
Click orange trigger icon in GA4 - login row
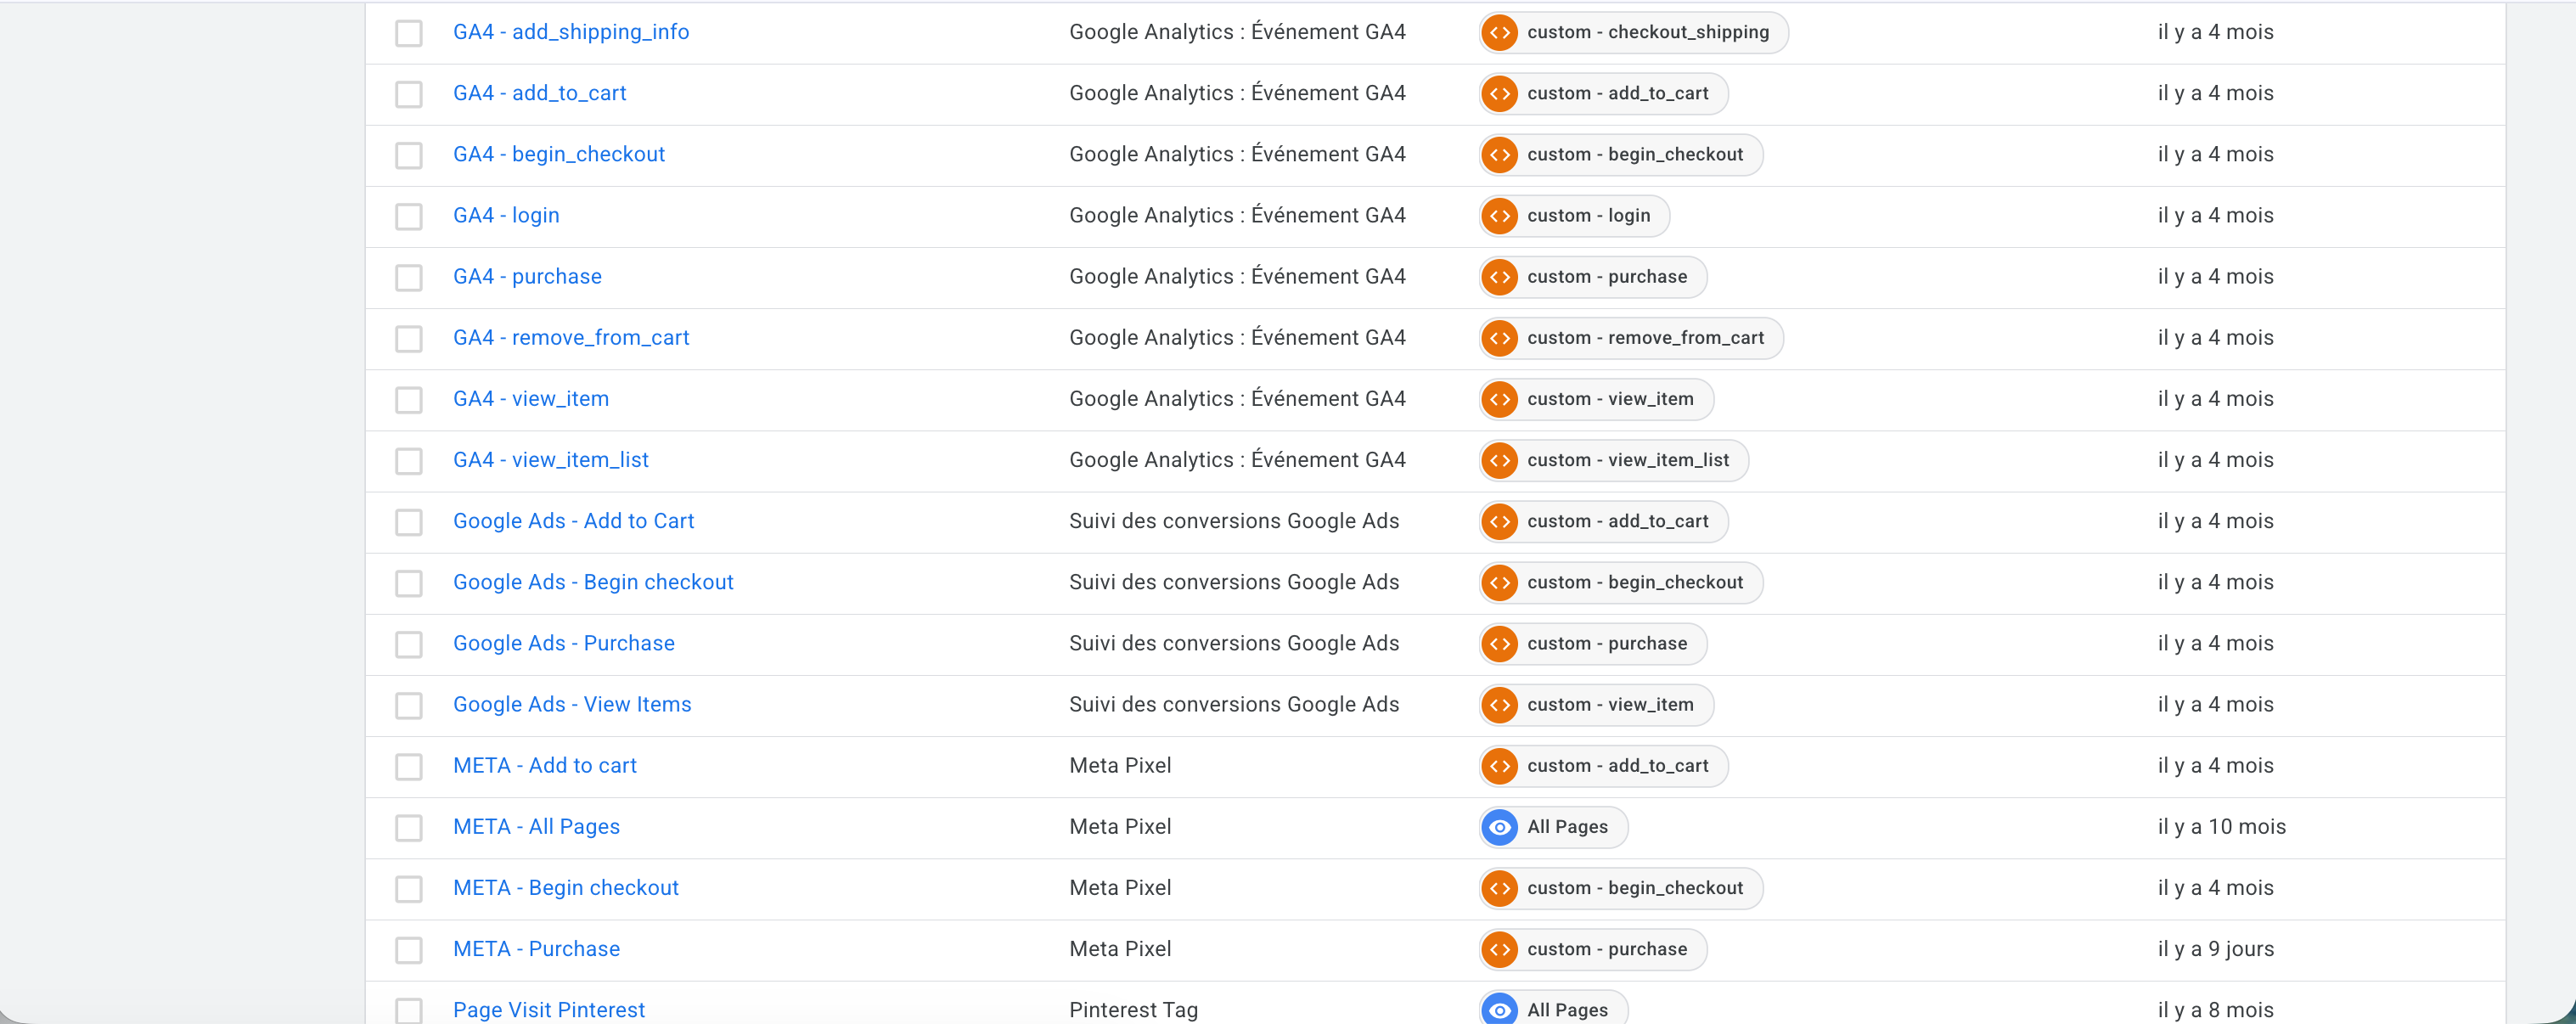1499,216
